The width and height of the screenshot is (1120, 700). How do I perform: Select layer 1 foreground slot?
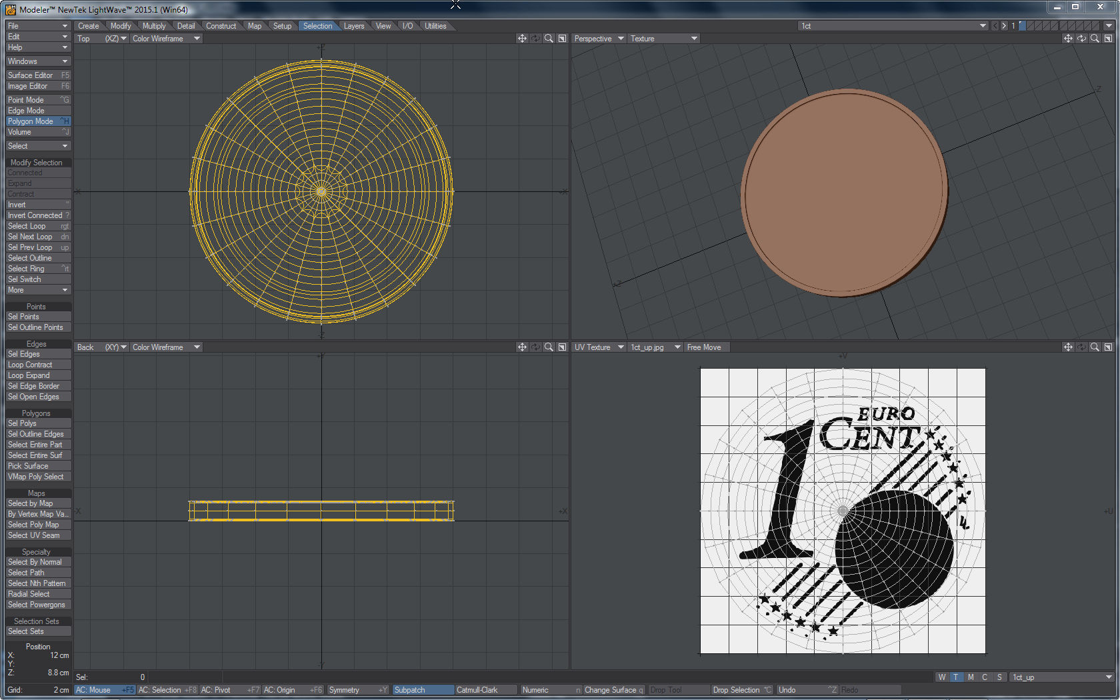coord(1023,26)
